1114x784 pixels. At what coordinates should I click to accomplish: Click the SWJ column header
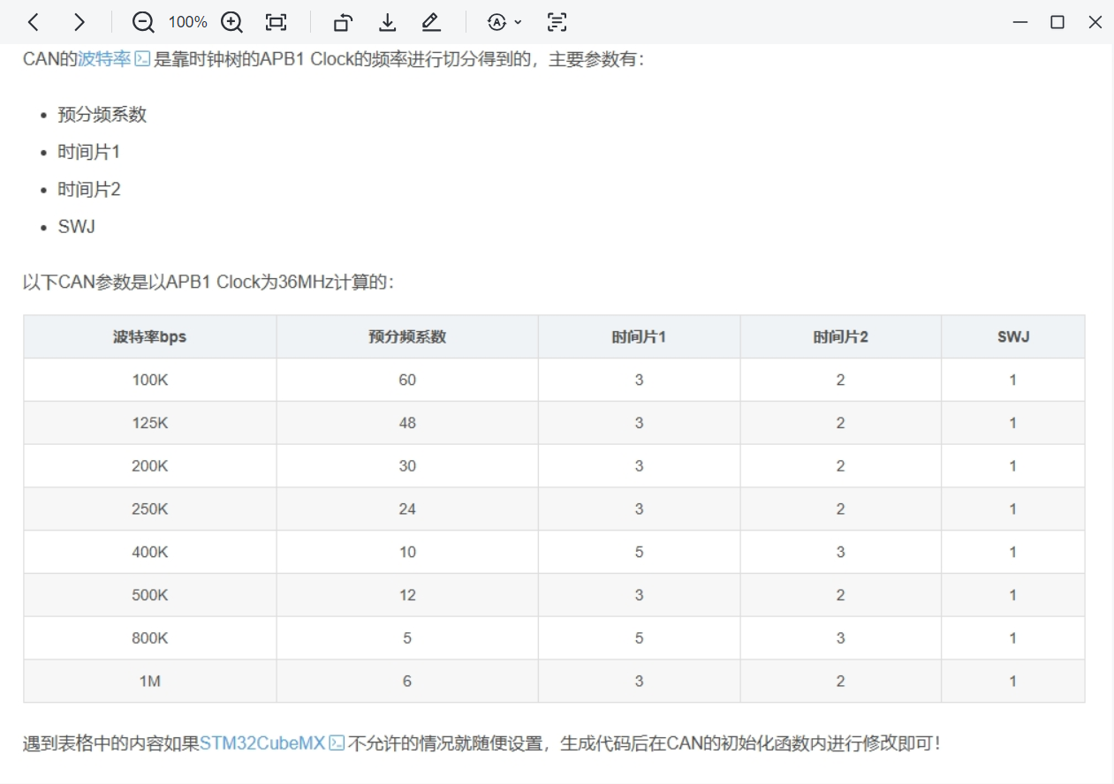pyautogui.click(x=1013, y=336)
